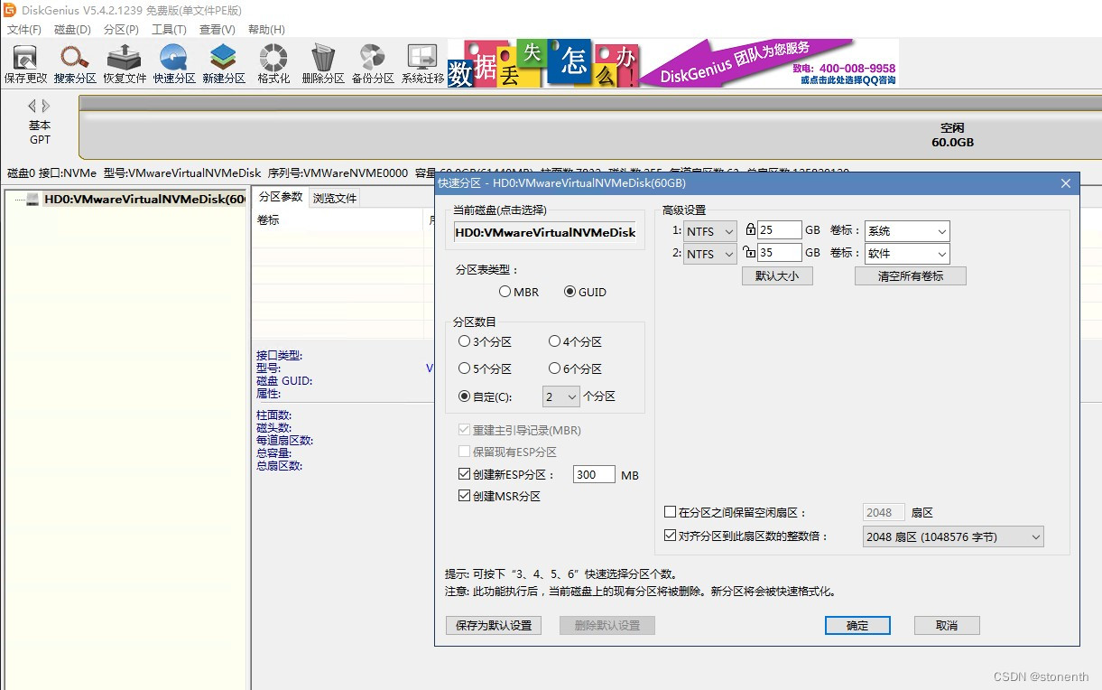Select GUID partition table type
The width and height of the screenshot is (1102, 690).
[x=585, y=292]
